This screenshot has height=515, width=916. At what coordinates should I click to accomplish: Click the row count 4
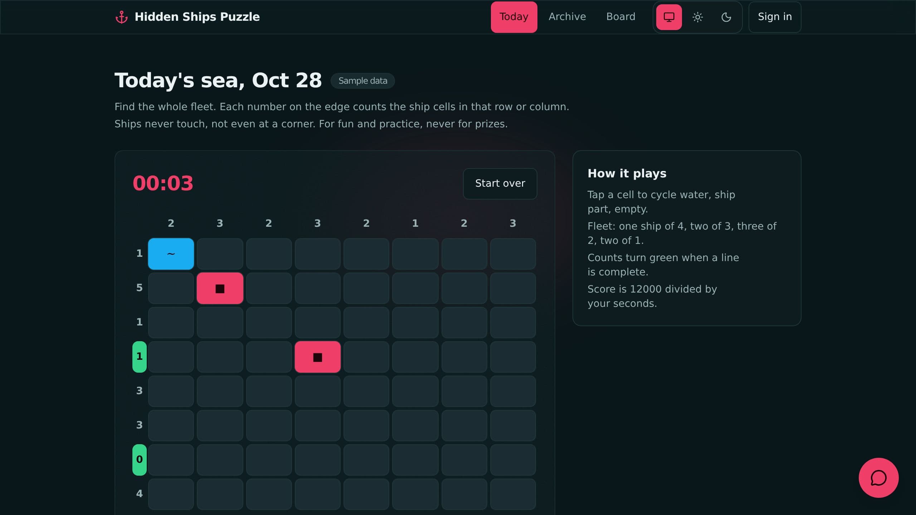pos(140,494)
